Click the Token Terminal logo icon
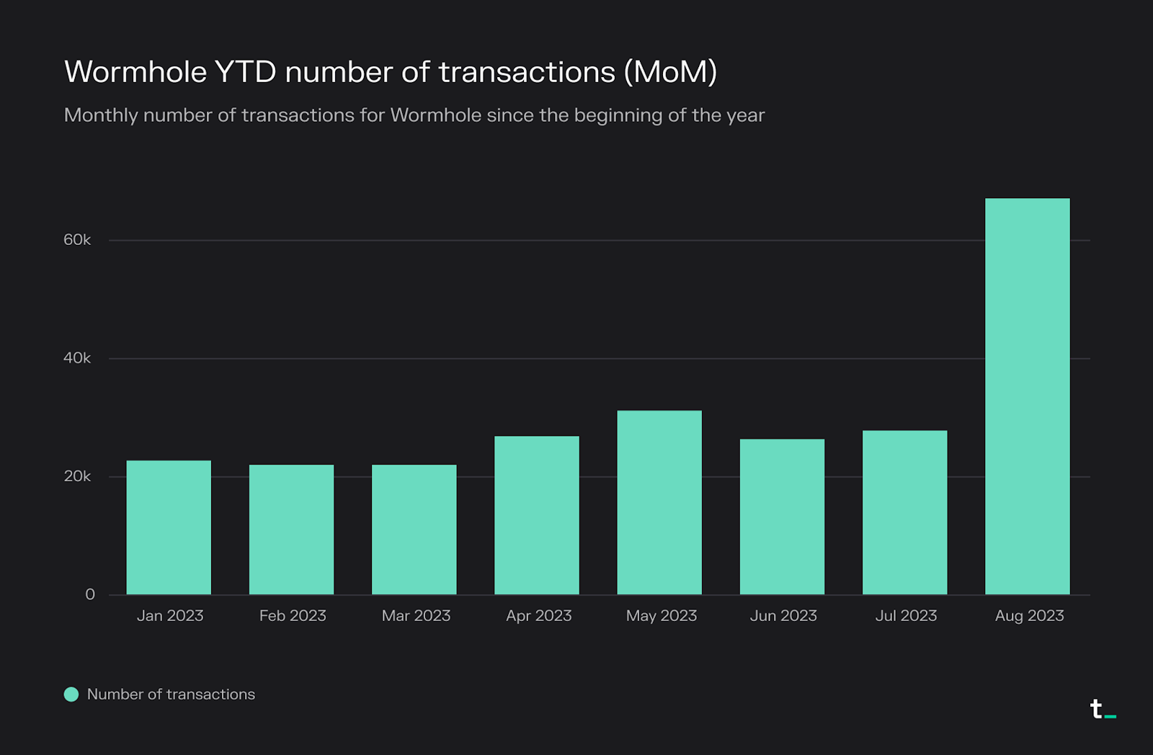 pyautogui.click(x=1103, y=709)
